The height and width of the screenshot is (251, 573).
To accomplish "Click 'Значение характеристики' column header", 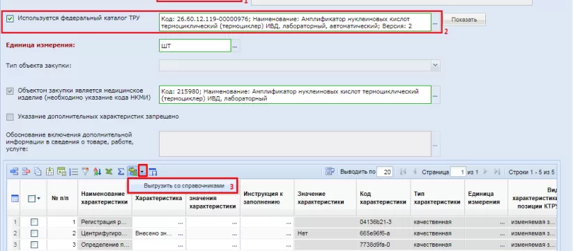I will coord(326,198).
